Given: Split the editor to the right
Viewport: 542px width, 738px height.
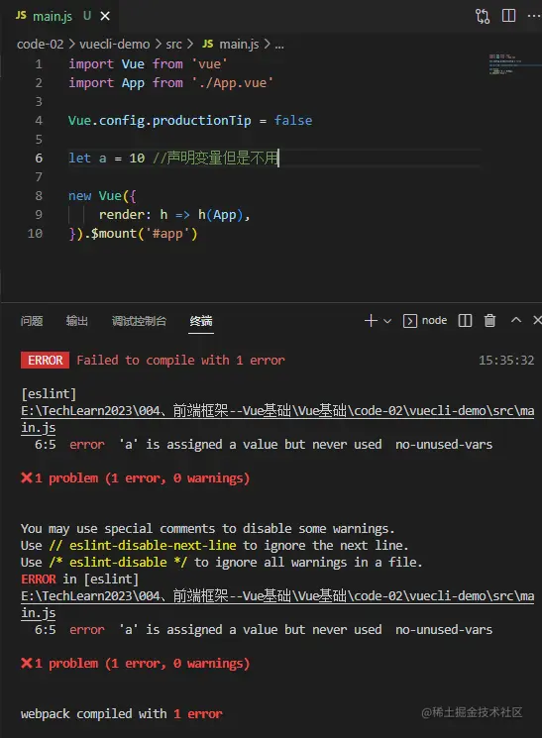Looking at the screenshot, I should (508, 16).
